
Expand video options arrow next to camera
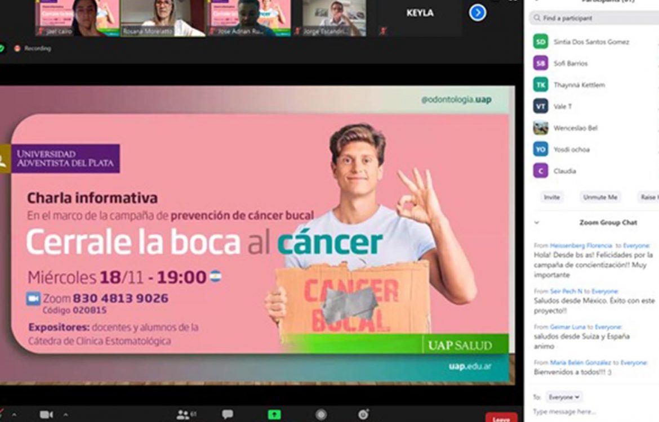pos(65,415)
